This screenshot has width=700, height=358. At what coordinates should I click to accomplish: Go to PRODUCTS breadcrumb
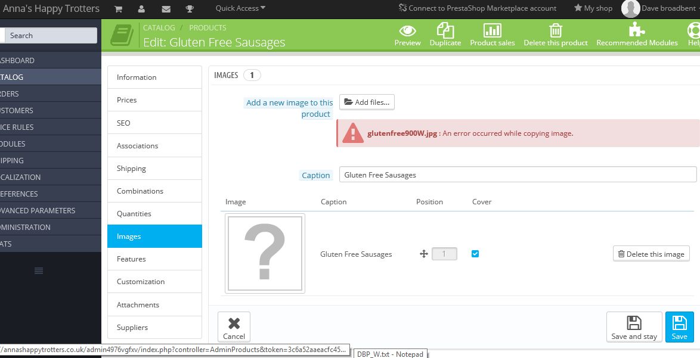[207, 27]
